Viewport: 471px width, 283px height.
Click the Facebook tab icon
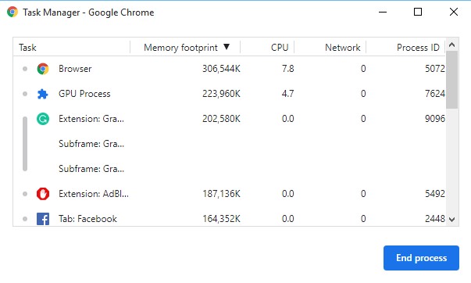coord(43,219)
